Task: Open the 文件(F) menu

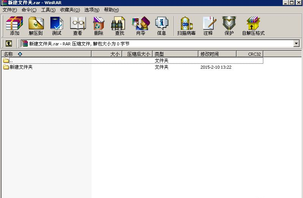Action: coord(10,10)
